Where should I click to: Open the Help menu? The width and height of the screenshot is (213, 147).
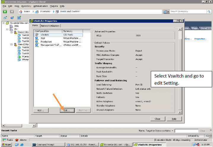[x=62, y=6]
